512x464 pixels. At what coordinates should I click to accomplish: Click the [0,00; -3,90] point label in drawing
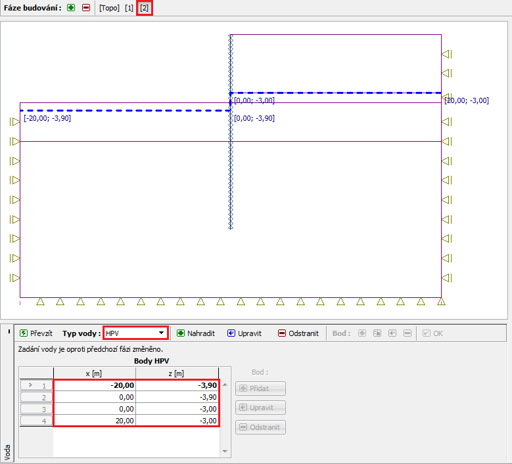coord(254,118)
